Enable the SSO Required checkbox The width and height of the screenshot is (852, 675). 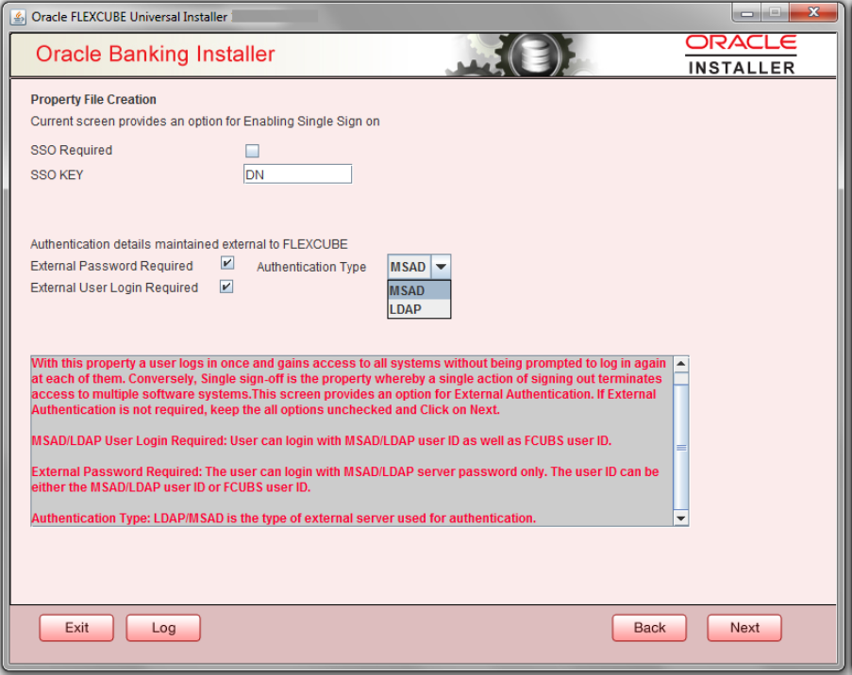coord(251,150)
